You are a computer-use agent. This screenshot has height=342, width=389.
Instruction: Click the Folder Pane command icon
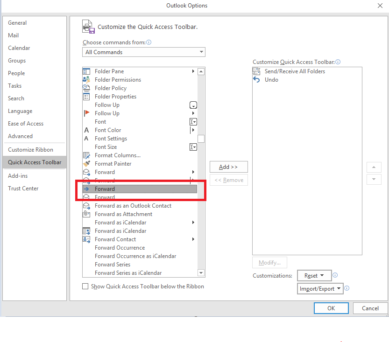click(86, 71)
